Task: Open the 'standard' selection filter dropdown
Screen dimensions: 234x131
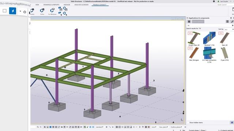Action: tap(100, 127)
